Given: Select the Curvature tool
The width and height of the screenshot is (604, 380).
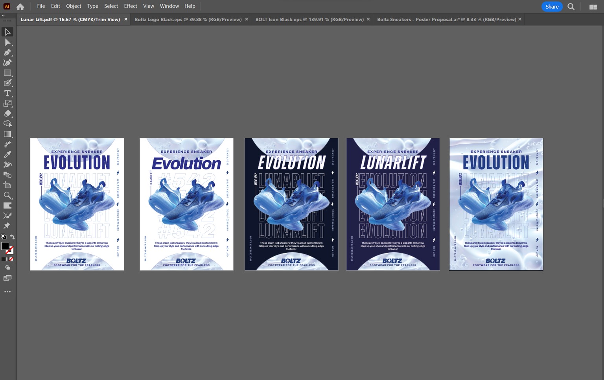Looking at the screenshot, I should [7, 62].
